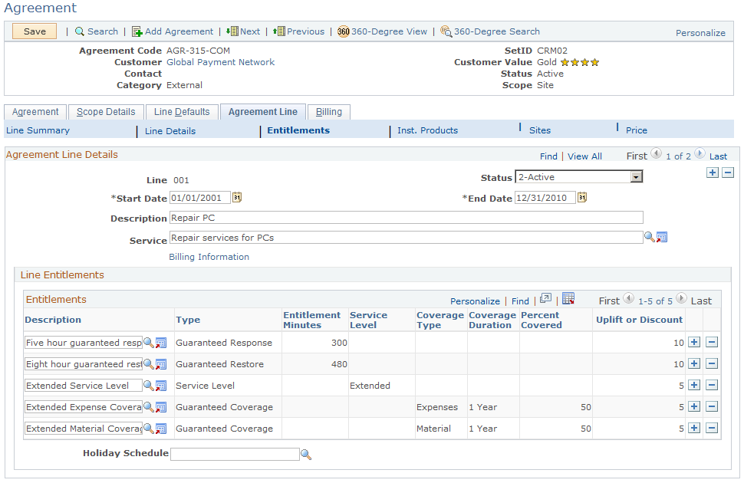Show previous agreement line arrow
The height and width of the screenshot is (483, 744).
657,153
